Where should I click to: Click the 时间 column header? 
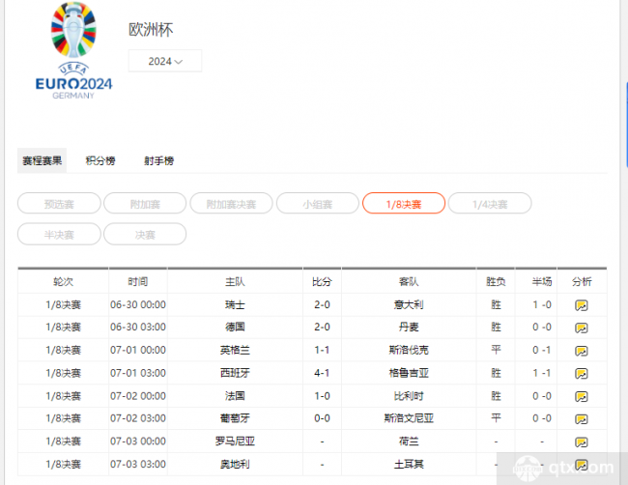(138, 281)
